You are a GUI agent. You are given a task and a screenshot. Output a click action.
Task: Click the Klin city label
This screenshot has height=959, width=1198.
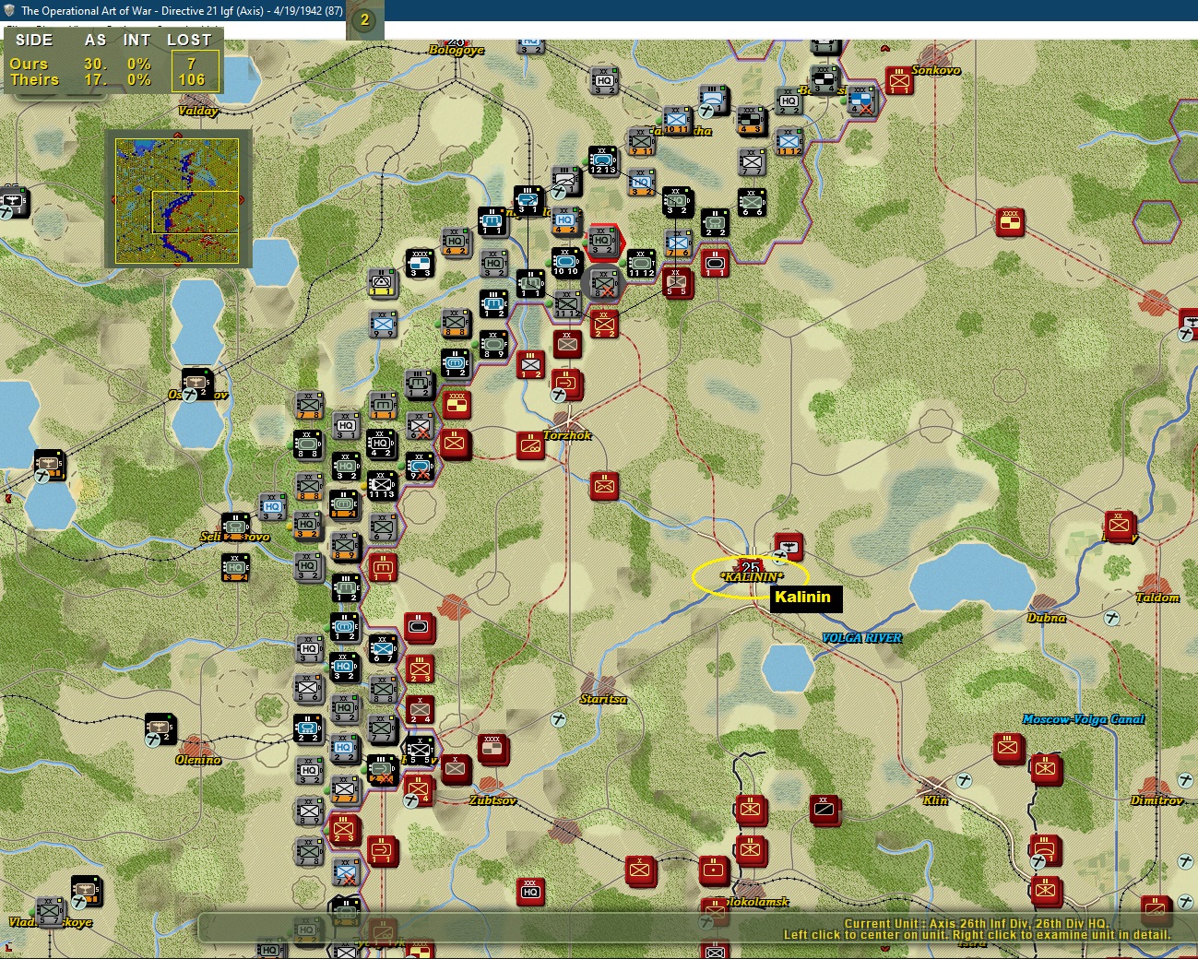[x=935, y=800]
